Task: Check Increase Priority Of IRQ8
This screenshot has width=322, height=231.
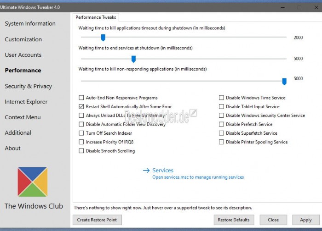Action: (x=81, y=142)
